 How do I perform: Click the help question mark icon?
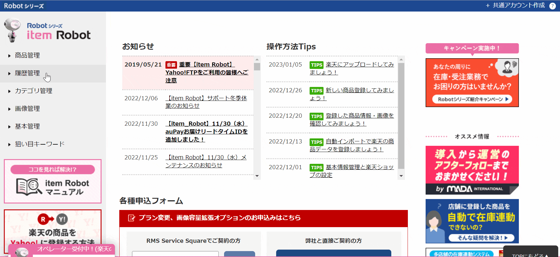[x=552, y=6]
